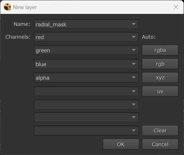Expand the green channel dropdown
The image size is (184, 155).
click(134, 50)
